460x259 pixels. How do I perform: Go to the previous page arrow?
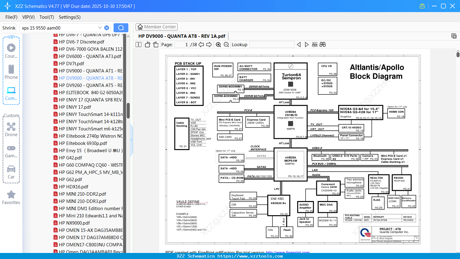(x=201, y=45)
